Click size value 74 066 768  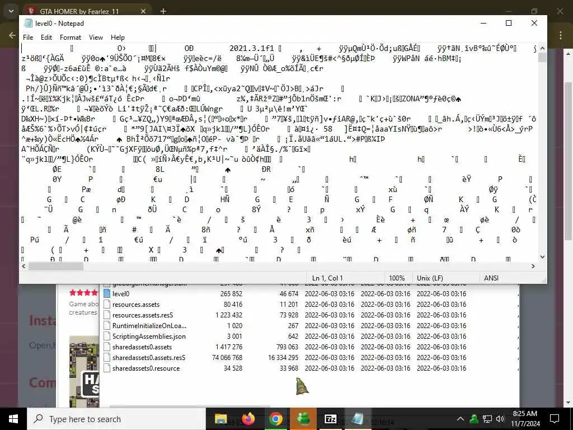[x=227, y=357]
